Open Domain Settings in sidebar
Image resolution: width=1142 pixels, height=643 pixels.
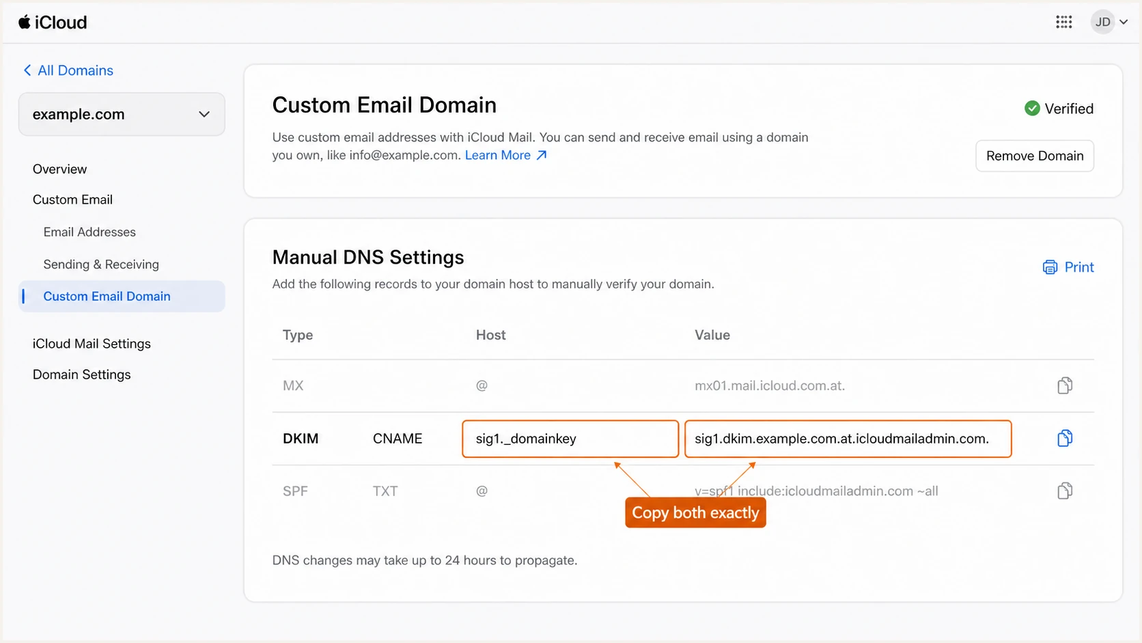[82, 374]
